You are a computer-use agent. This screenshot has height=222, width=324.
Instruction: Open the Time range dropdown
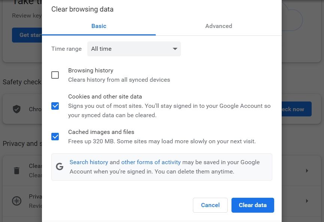pyautogui.click(x=134, y=49)
